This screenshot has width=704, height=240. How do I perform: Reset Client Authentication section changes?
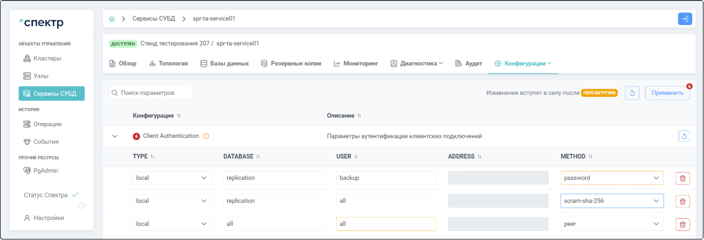tap(684, 136)
